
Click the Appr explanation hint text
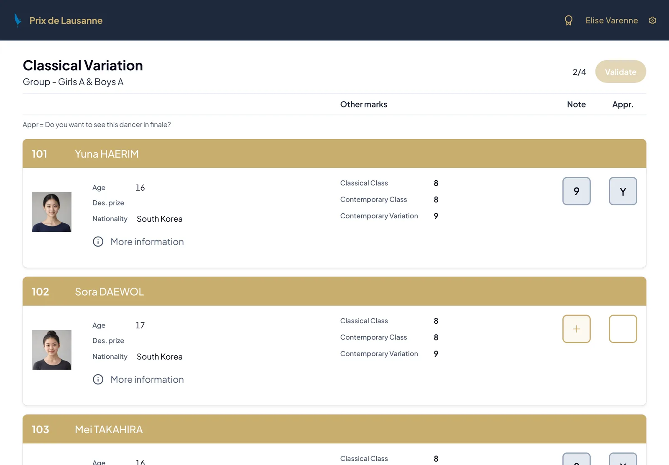(97, 125)
